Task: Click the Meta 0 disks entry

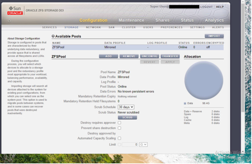Action: pyautogui.click(x=202, y=123)
